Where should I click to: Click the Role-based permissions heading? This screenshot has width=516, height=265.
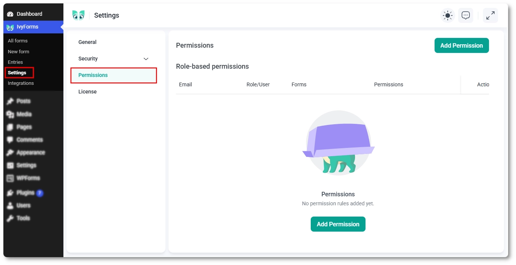(x=212, y=66)
